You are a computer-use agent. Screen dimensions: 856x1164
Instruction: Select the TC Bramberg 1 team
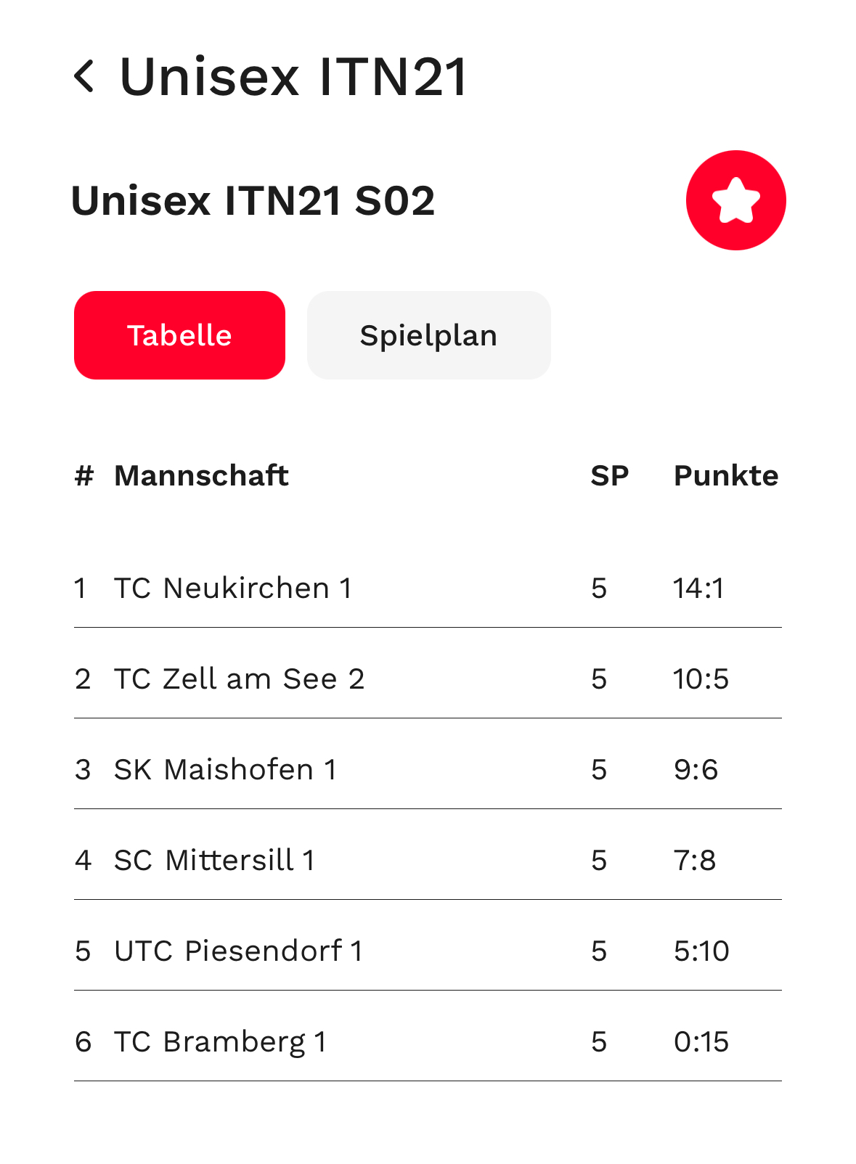[428, 1041]
